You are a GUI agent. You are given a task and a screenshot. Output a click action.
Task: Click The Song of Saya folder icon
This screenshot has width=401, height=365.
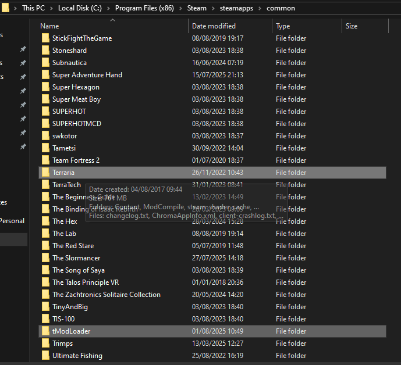click(x=45, y=270)
